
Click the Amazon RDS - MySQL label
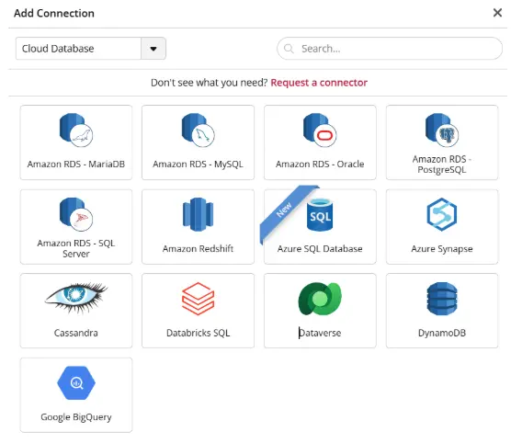[198, 164]
